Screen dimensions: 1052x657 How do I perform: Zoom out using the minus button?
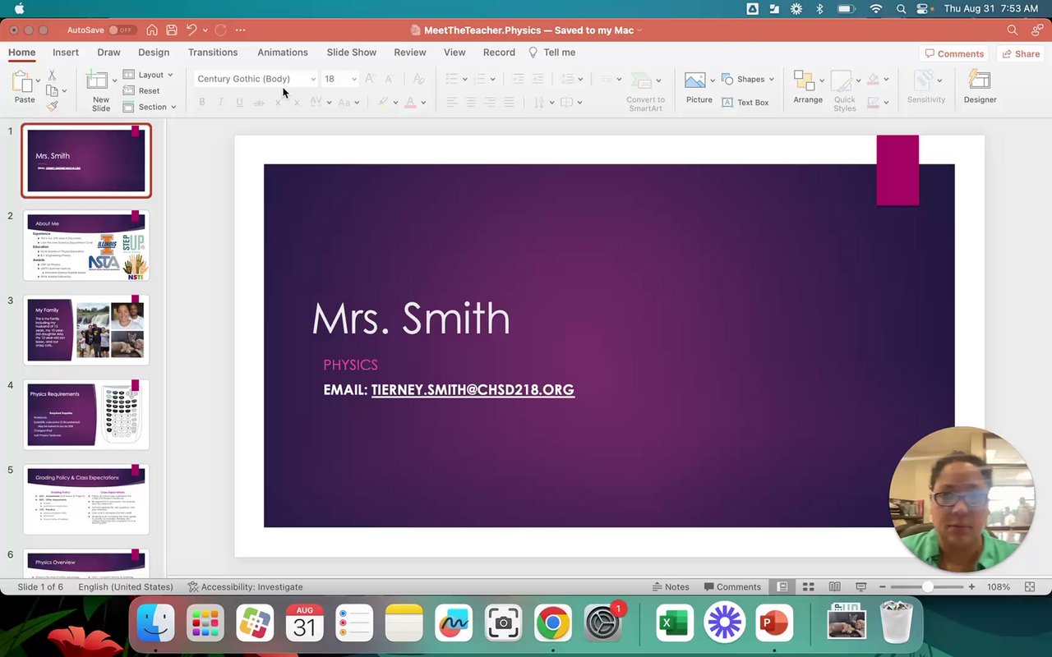883,587
